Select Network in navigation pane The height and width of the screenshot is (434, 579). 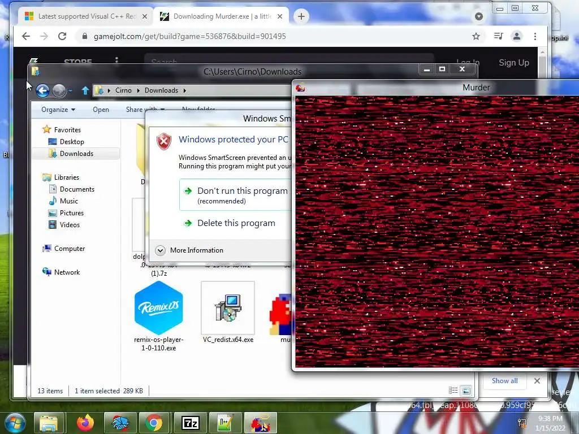[67, 272]
